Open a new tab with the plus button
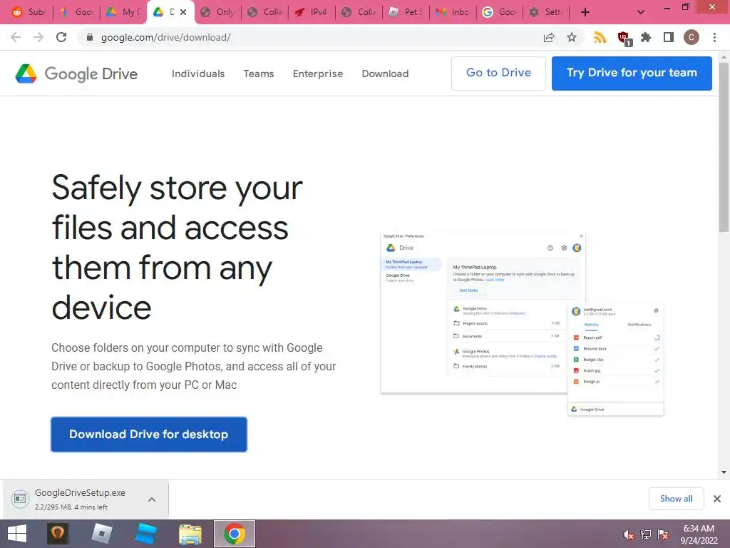 (585, 12)
